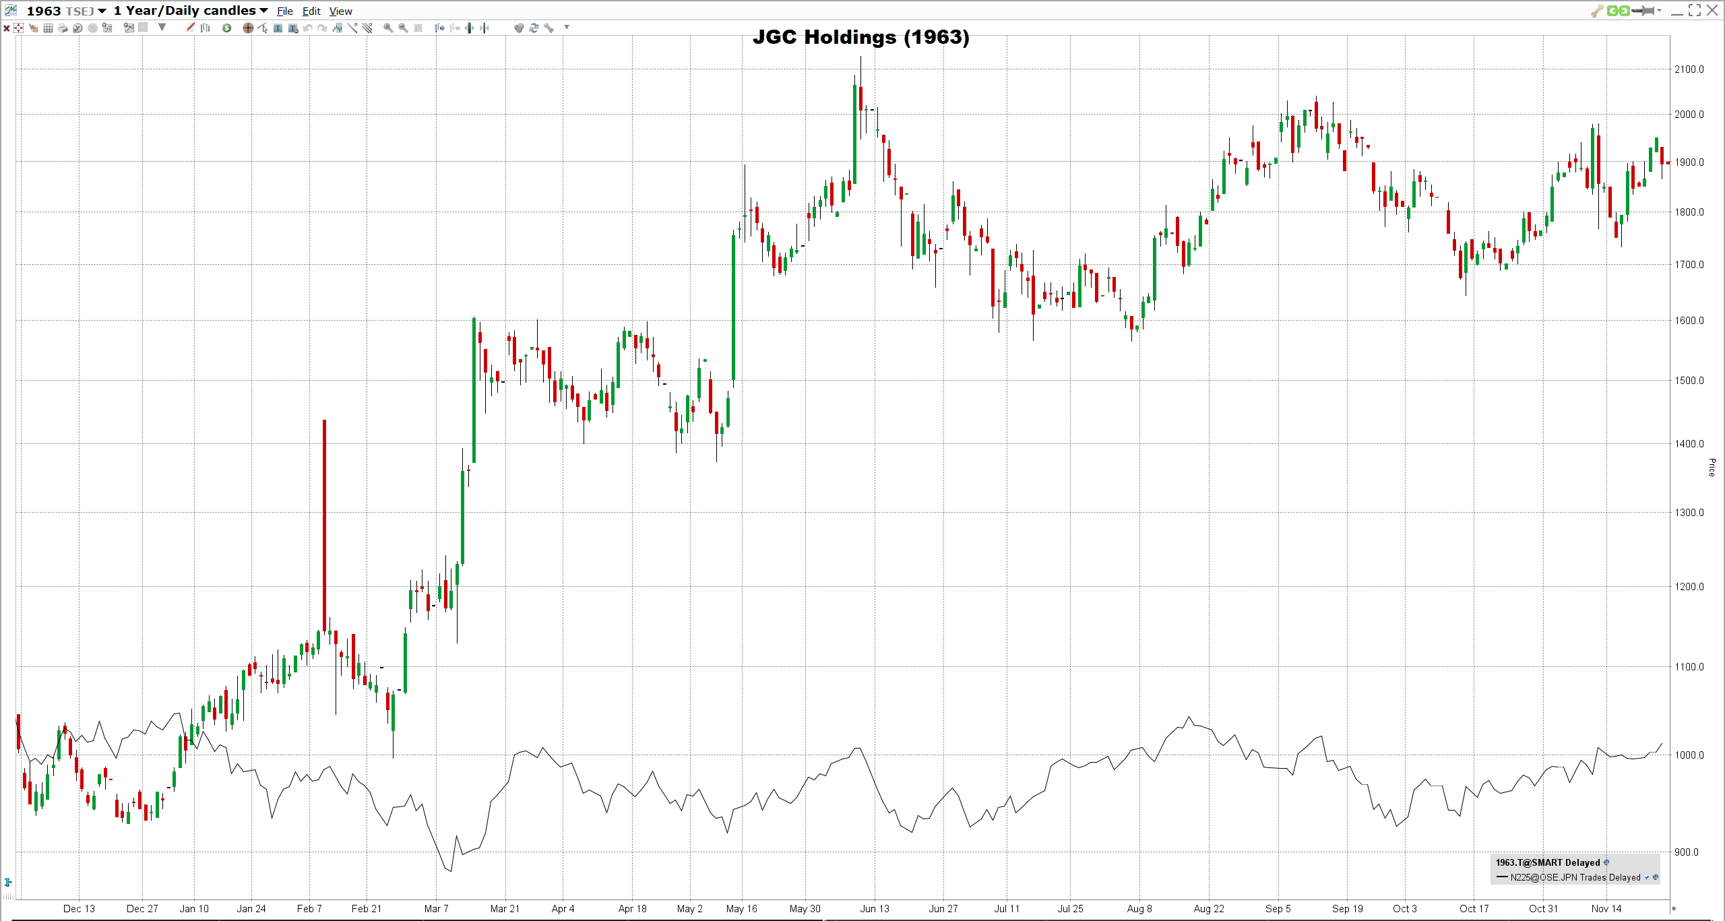This screenshot has width=1725, height=921.
Task: Click the green bars study icon
Action: tap(338, 28)
